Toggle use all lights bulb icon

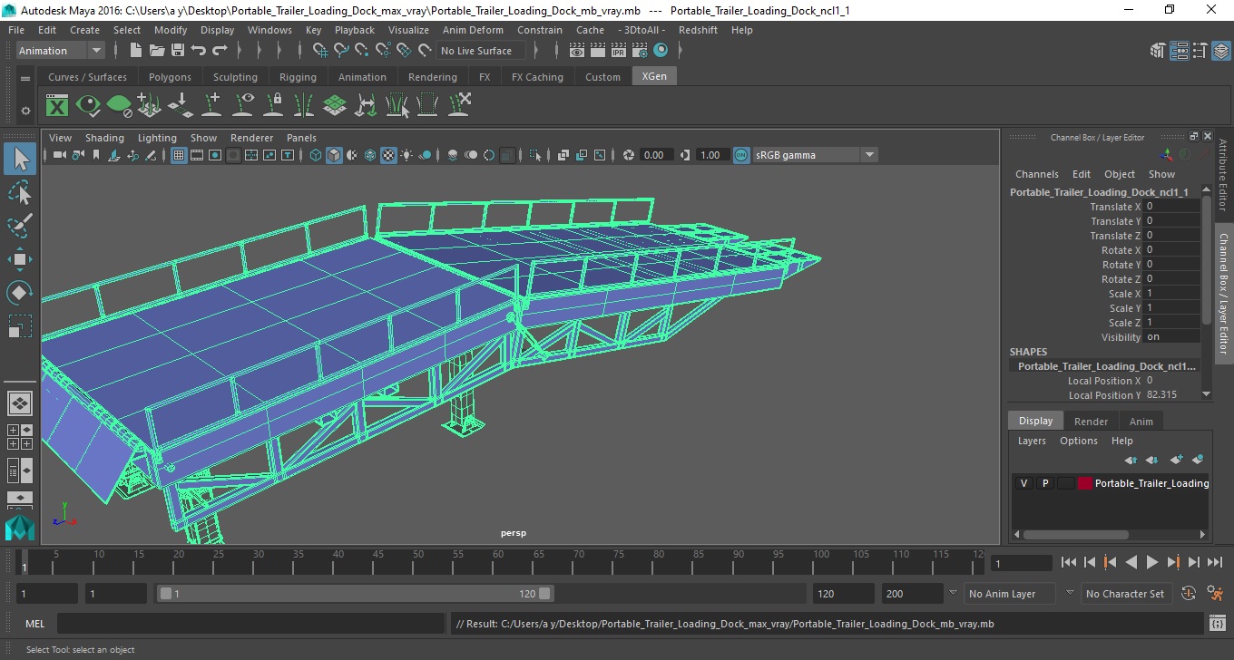(406, 155)
